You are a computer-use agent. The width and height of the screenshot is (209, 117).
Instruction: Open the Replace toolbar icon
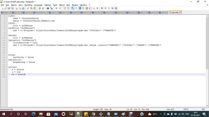(51, 8)
